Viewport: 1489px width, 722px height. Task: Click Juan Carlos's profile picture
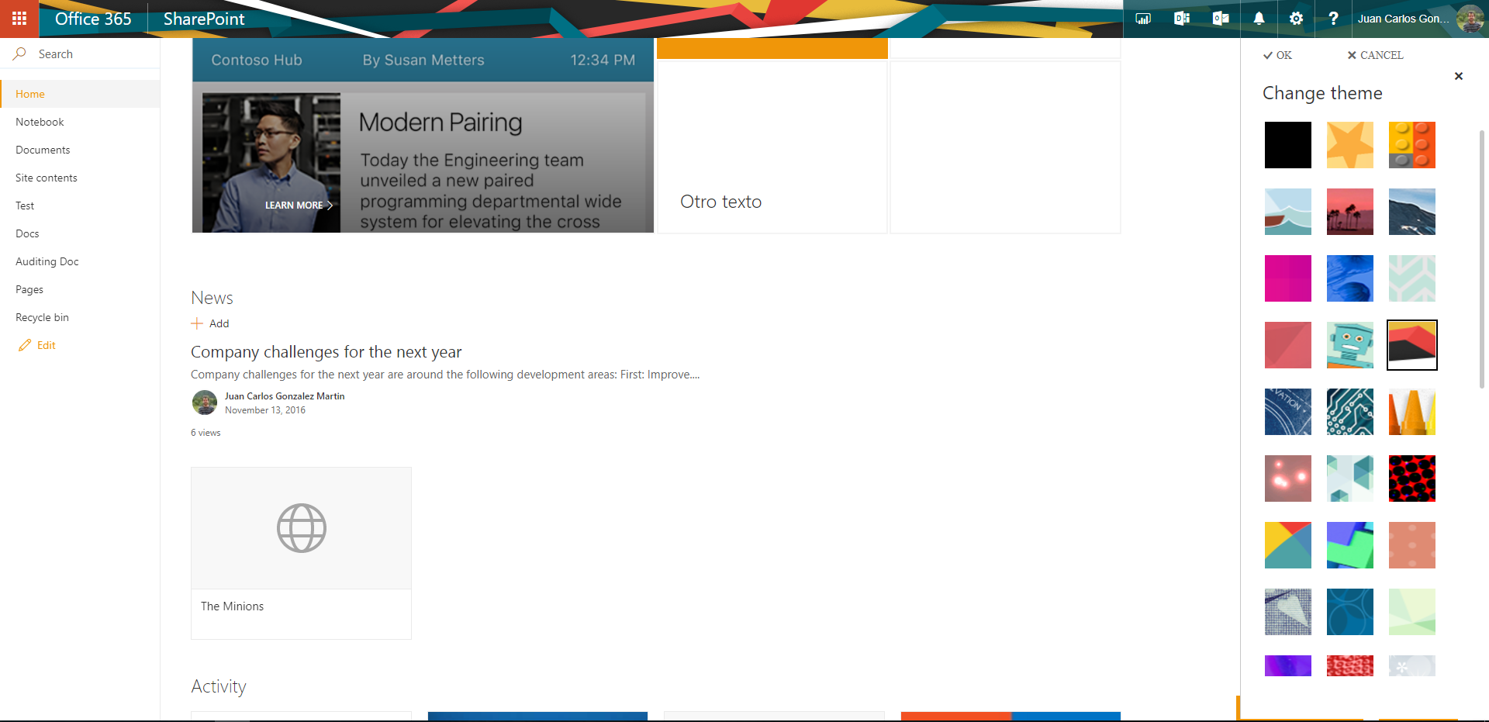pyautogui.click(x=1470, y=18)
